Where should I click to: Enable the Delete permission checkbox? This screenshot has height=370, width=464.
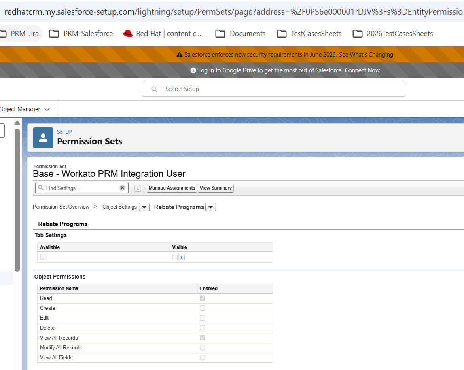(x=203, y=328)
